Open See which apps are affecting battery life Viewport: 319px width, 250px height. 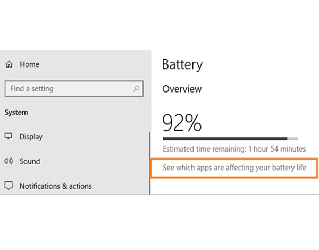(x=234, y=169)
